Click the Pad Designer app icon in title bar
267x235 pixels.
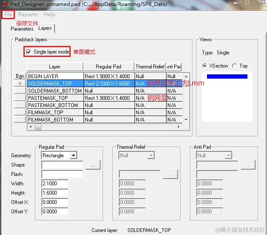pyautogui.click(x=5, y=4)
